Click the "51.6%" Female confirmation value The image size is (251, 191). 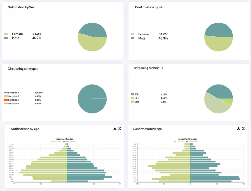163,34
